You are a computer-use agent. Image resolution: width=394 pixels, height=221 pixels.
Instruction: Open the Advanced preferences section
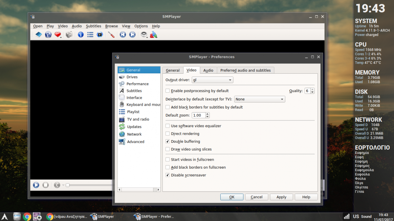coord(139,142)
